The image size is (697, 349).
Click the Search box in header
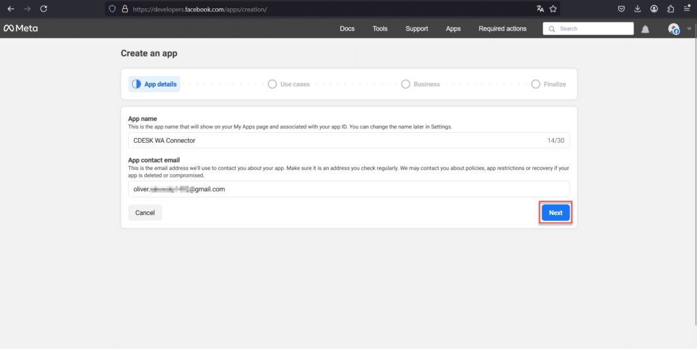[588, 29]
